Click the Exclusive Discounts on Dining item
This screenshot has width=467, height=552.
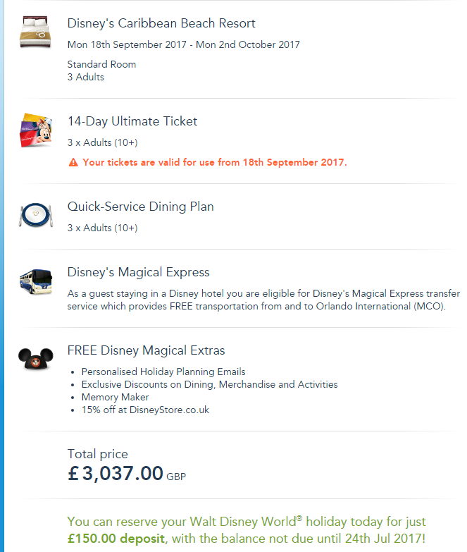[209, 384]
